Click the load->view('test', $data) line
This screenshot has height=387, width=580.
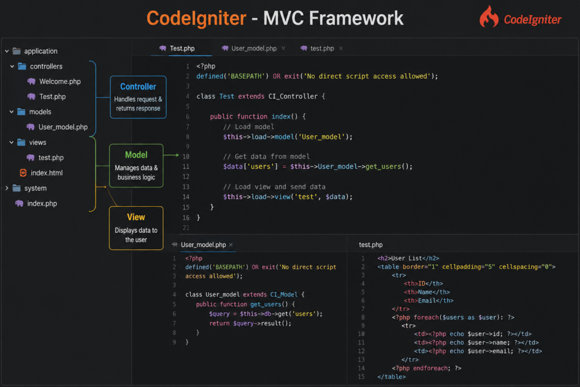point(288,197)
